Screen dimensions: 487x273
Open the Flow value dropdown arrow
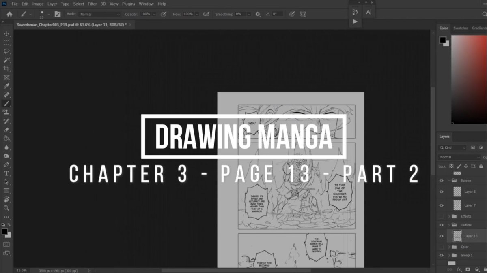click(x=197, y=14)
